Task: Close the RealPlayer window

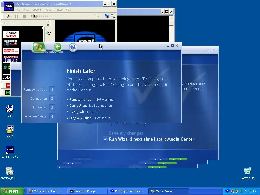Action: 114,4
